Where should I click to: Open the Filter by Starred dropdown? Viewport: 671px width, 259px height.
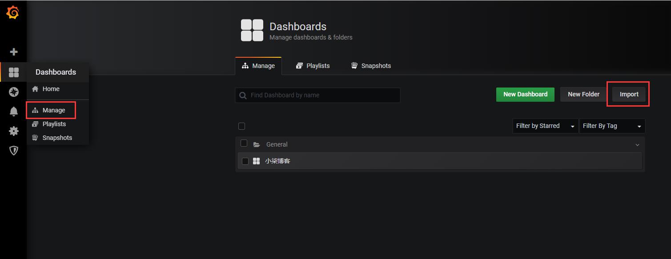pyautogui.click(x=545, y=126)
